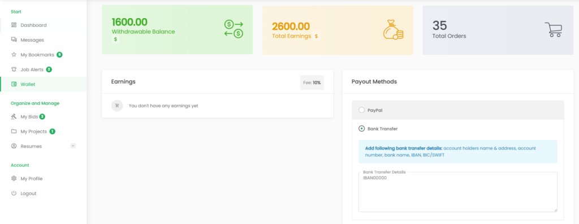This screenshot has width=579, height=224.
Task: Go to My Profile settings
Action: point(32,178)
